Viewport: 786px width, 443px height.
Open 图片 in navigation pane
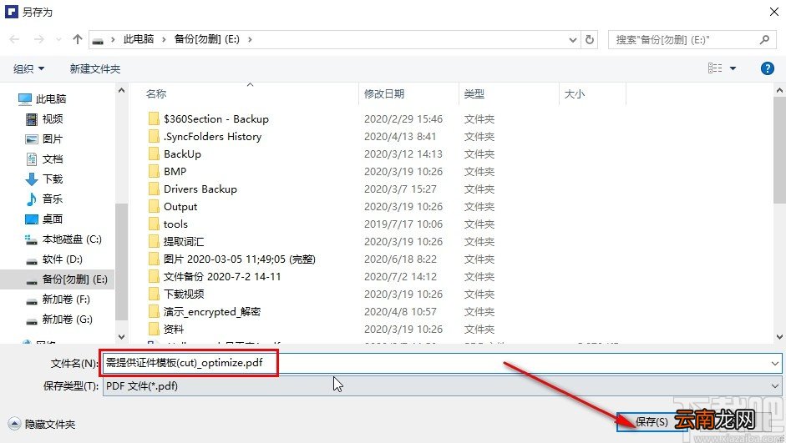(x=44, y=138)
